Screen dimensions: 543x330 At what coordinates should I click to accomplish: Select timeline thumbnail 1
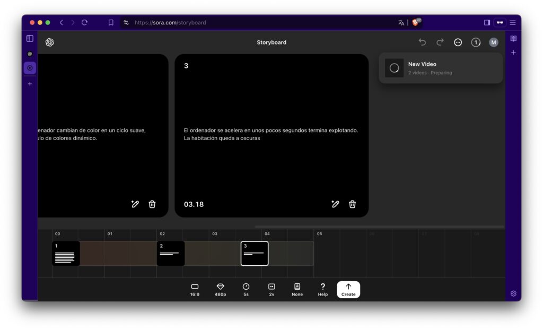(x=66, y=254)
